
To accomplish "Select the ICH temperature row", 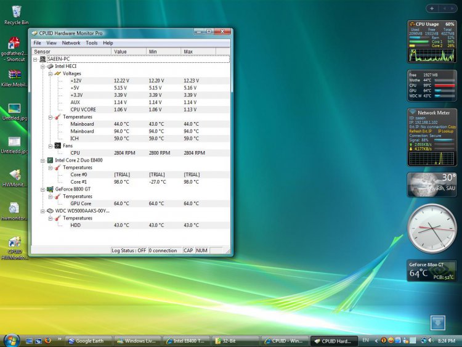I will tap(150, 138).
